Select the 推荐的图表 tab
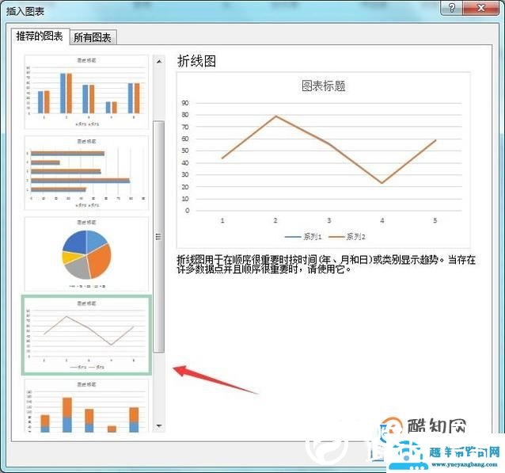Image resolution: width=505 pixels, height=473 pixels. pyautogui.click(x=40, y=36)
